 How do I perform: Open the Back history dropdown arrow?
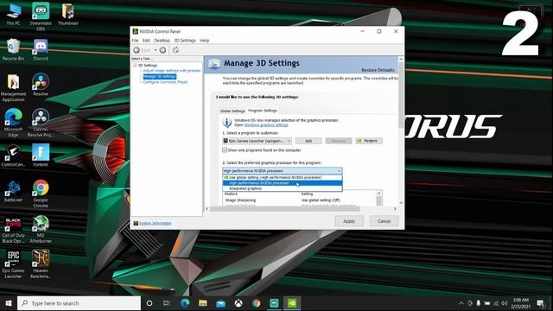(156, 50)
